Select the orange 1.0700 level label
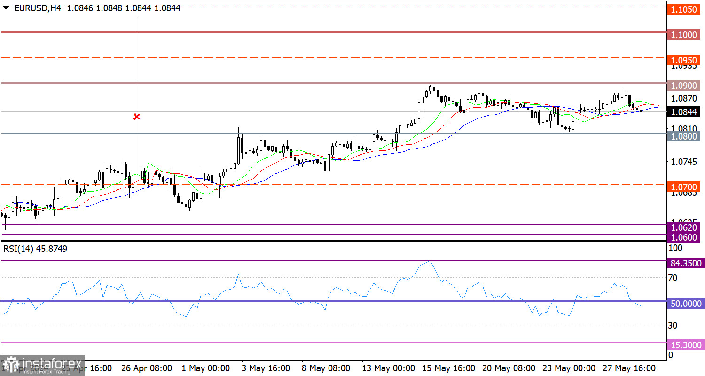Image resolution: width=705 pixels, height=376 pixels. pos(684,187)
